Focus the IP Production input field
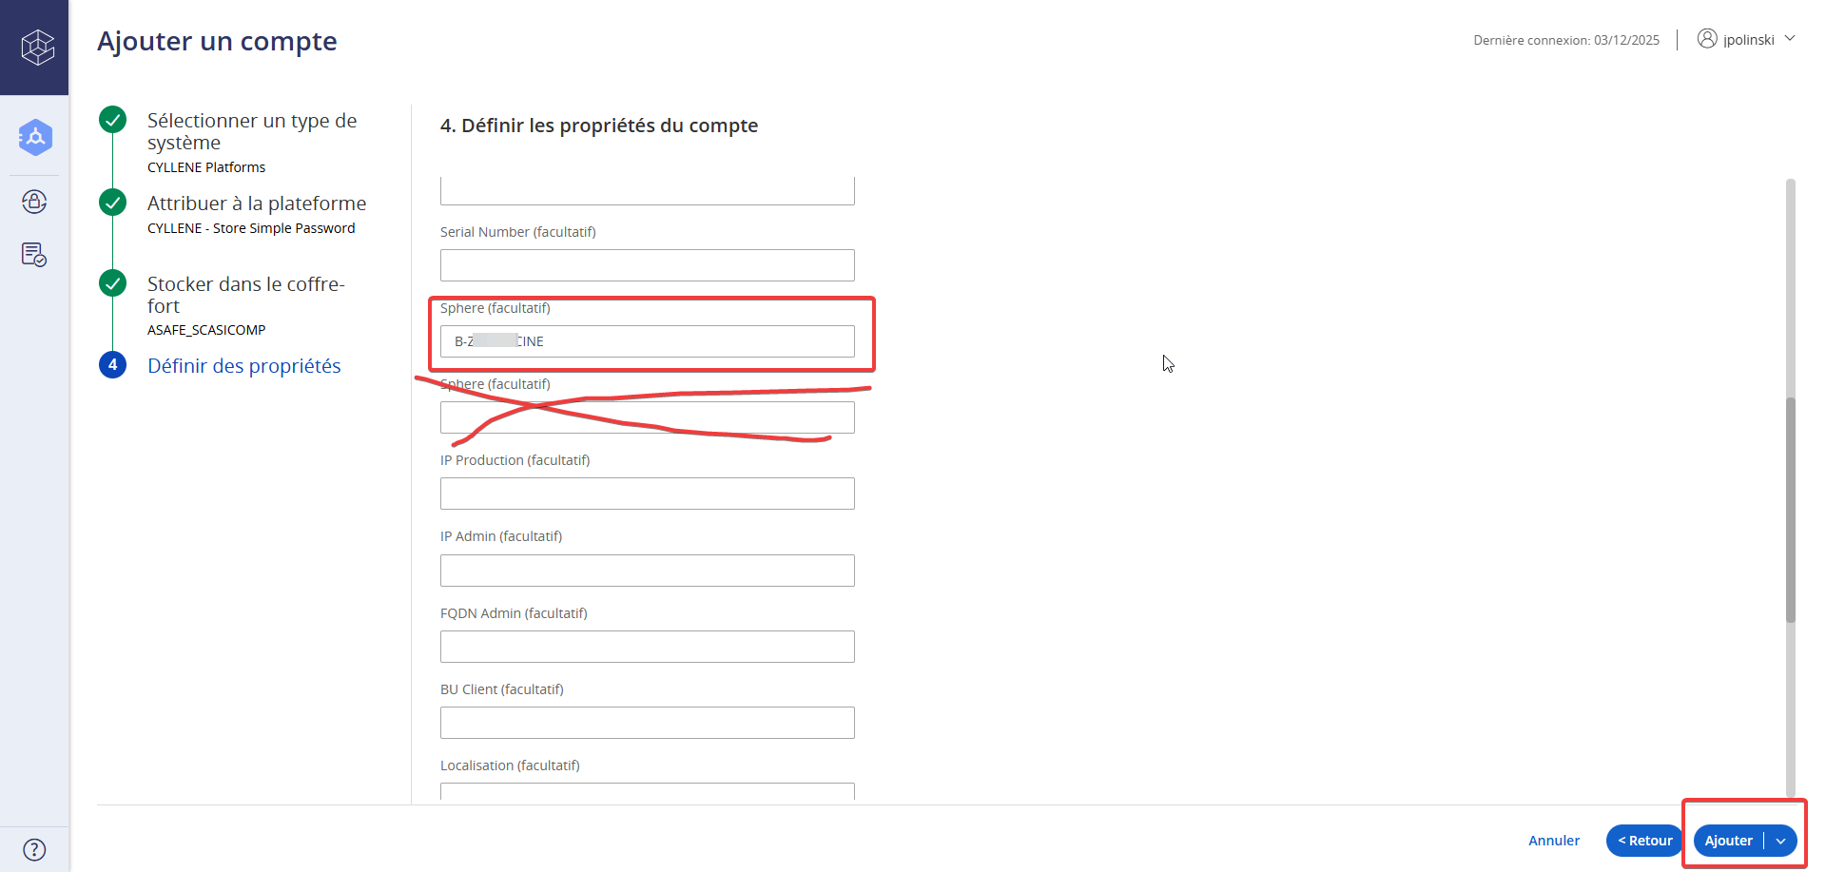 coord(647,494)
